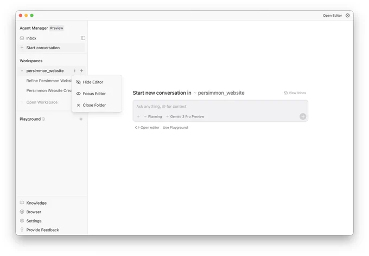Click the green maximize window button
Image resolution: width=369 pixels, height=256 pixels.
pos(32,16)
